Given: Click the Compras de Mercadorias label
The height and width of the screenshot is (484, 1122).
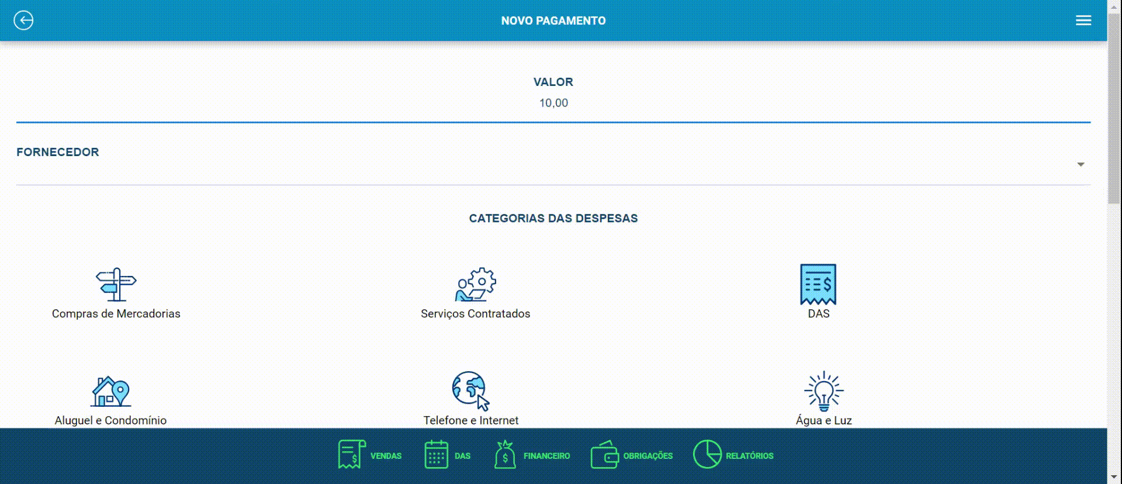Looking at the screenshot, I should click(116, 314).
